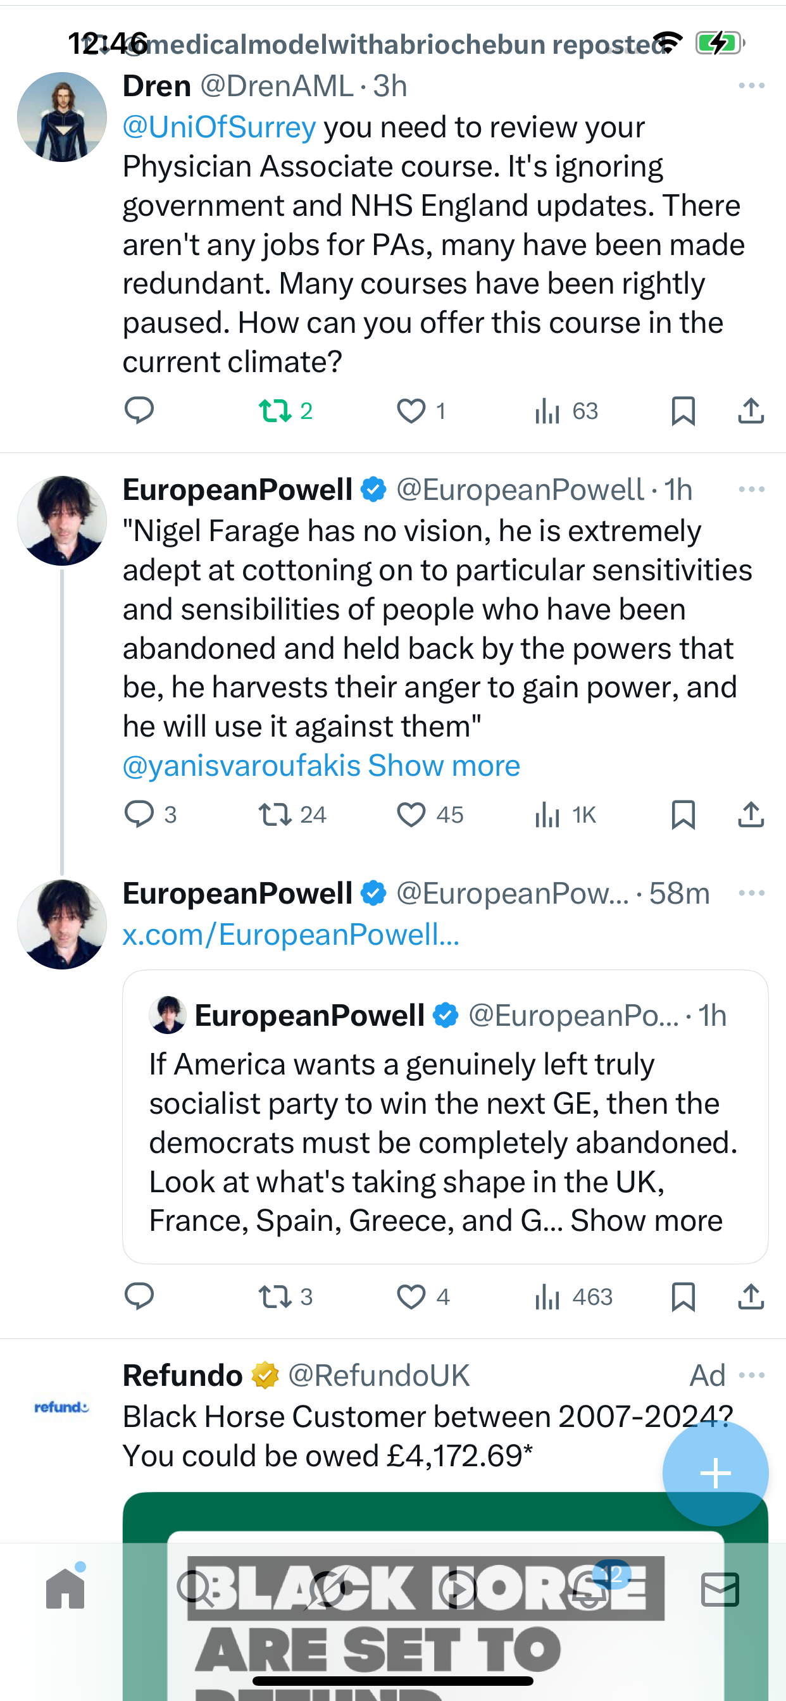Reply to Dren's post
Image resolution: width=786 pixels, height=1701 pixels.
pyautogui.click(x=139, y=411)
